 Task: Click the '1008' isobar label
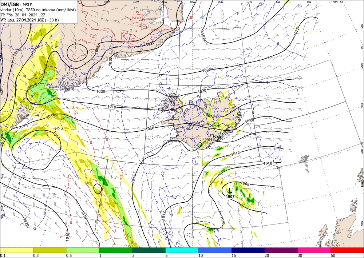click(245, 184)
